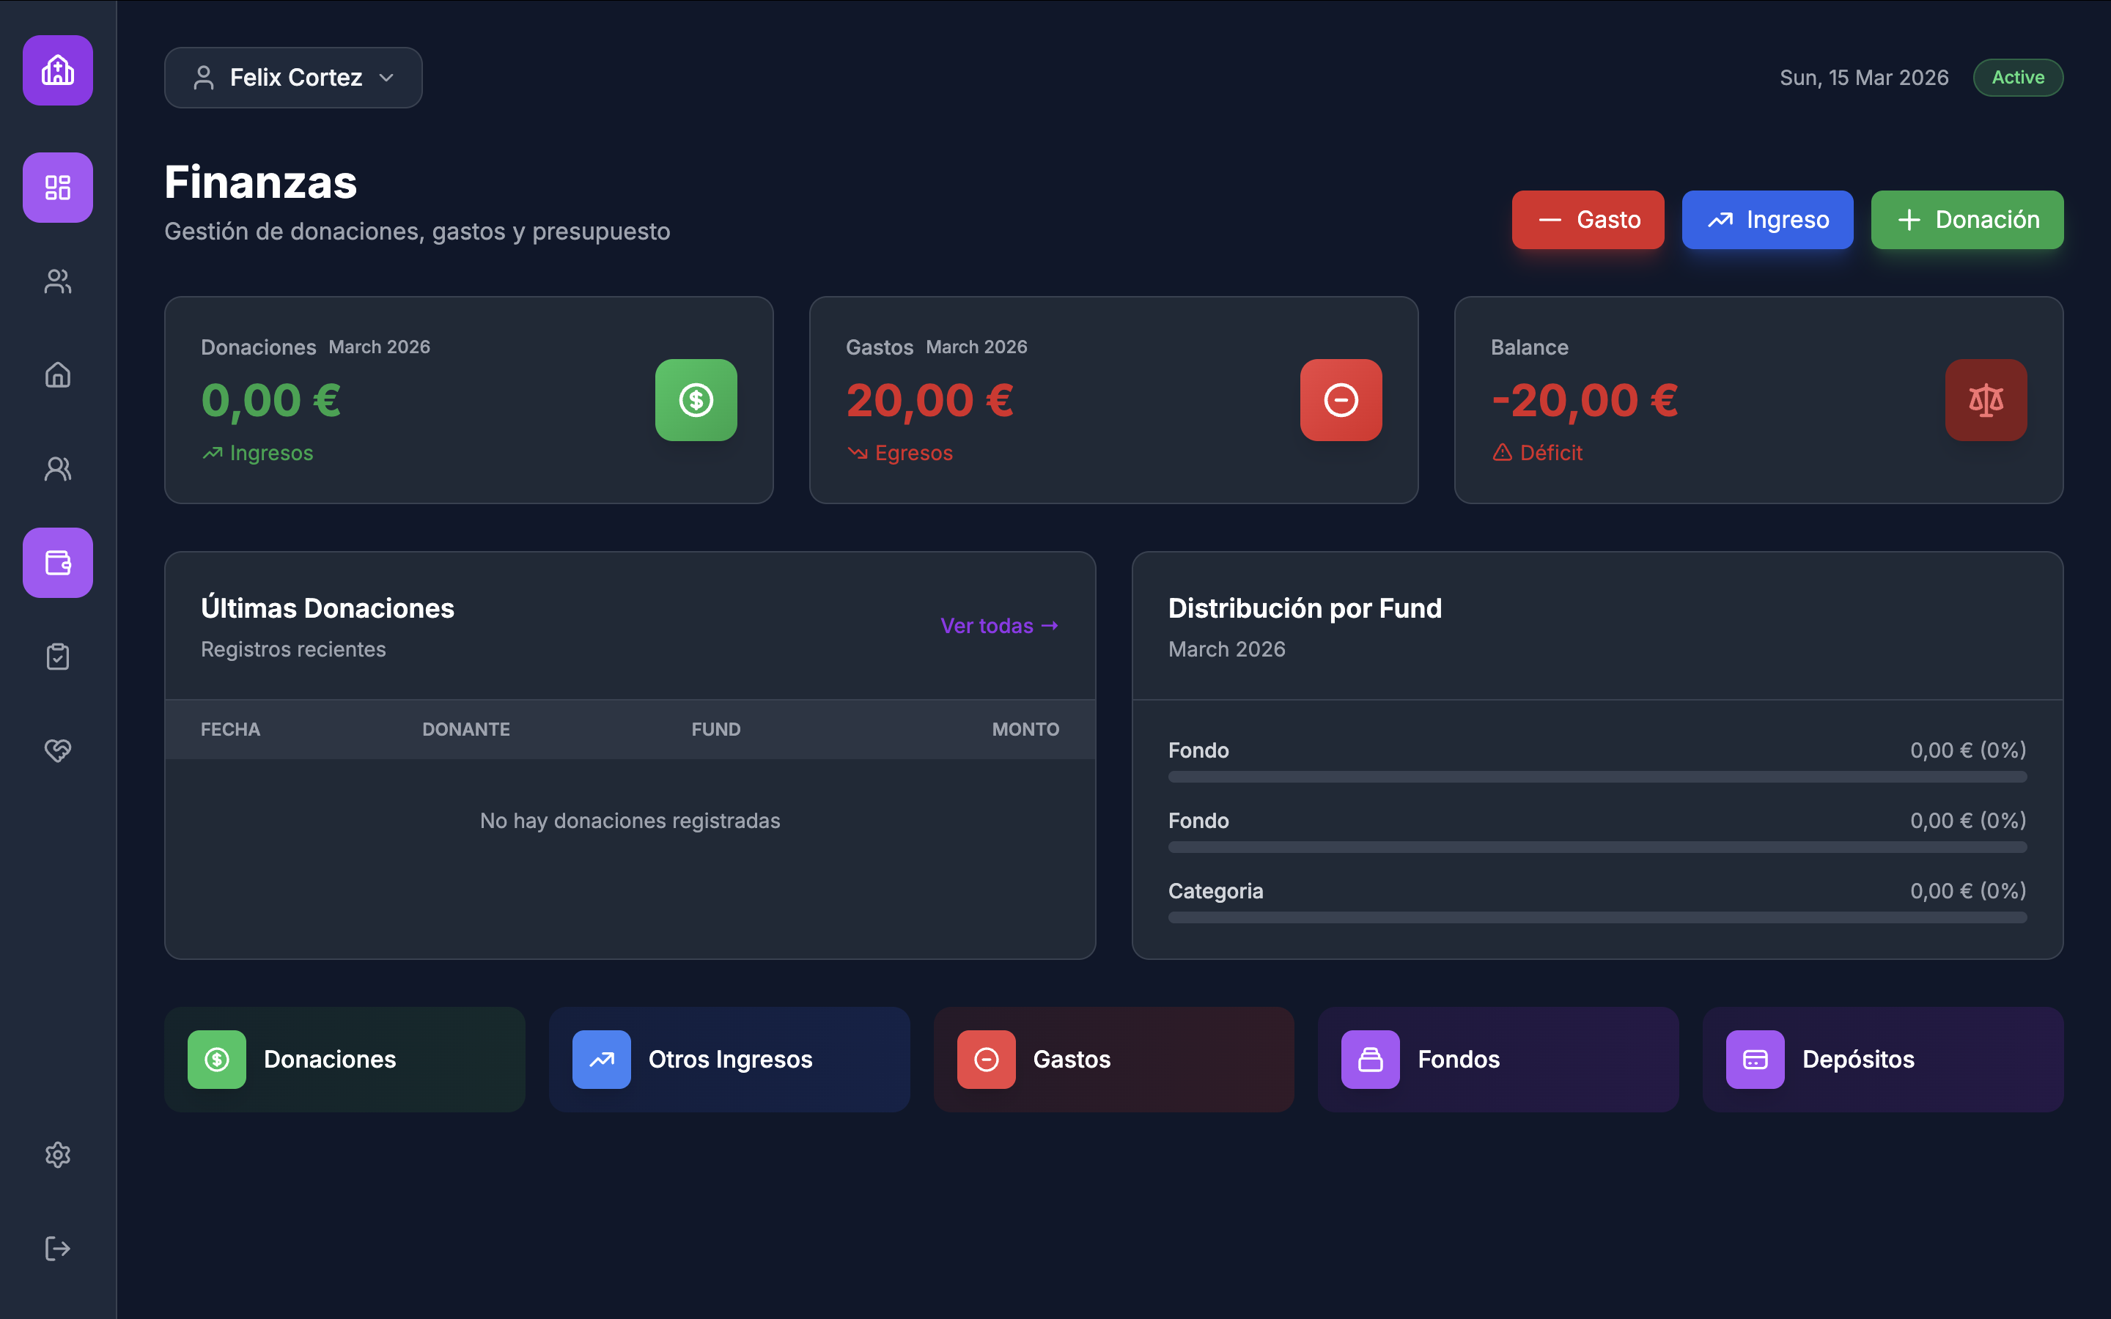Viewport: 2111px width, 1319px height.
Task: Click the chevron beside Felix Cortez
Action: [386, 78]
